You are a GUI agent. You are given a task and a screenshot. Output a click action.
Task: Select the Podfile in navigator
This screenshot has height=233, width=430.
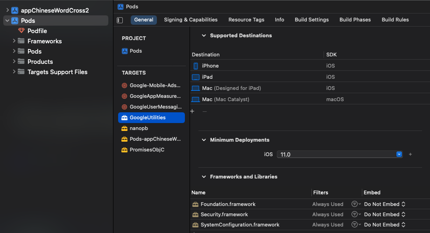click(37, 31)
